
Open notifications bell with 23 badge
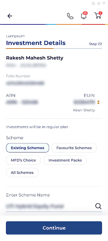coord(84,15)
